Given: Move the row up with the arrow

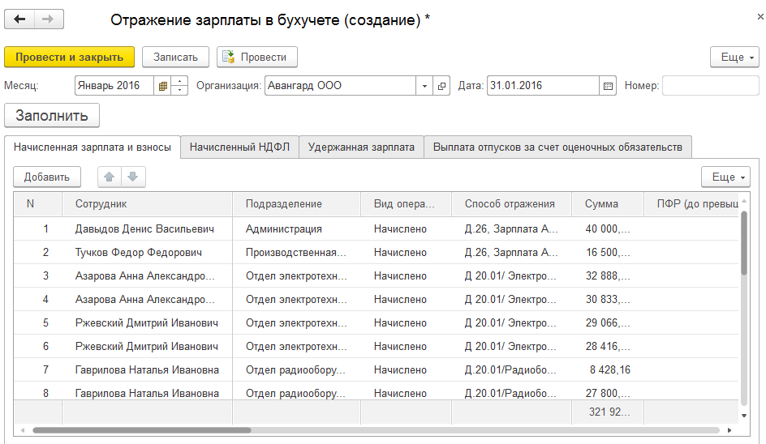Looking at the screenshot, I should [x=109, y=177].
